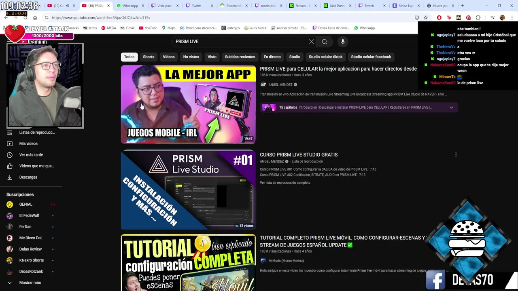Click the browser home button

(35, 18)
